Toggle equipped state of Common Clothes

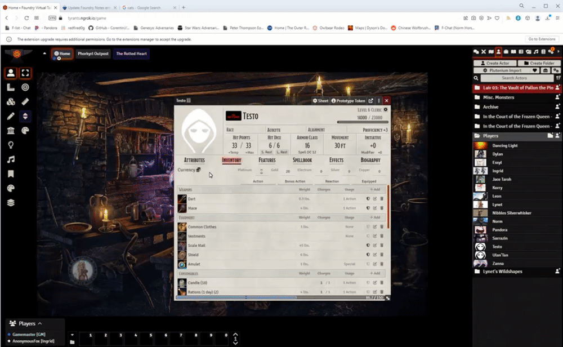368,226
